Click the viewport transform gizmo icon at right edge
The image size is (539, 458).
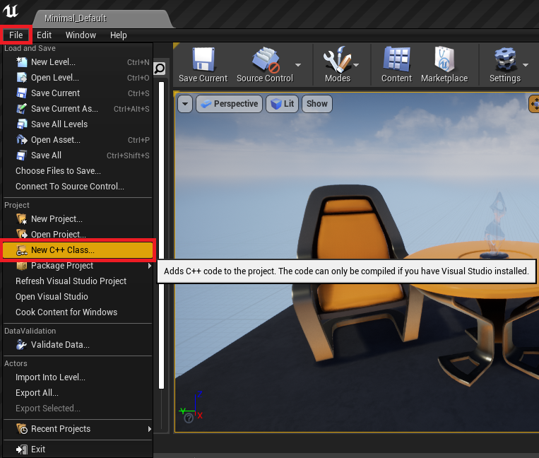[x=534, y=103]
